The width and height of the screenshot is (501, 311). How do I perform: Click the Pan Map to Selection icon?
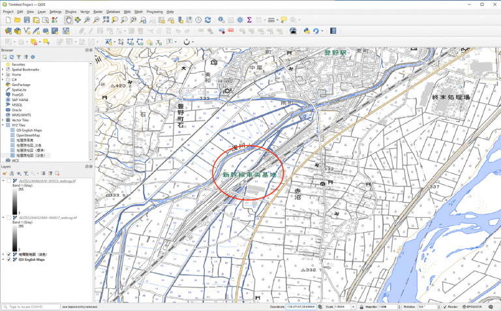(78, 20)
